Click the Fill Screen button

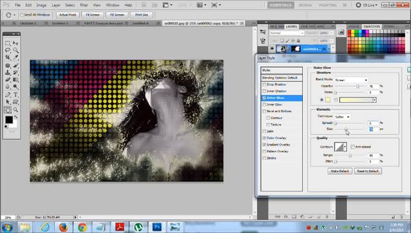[117, 15]
